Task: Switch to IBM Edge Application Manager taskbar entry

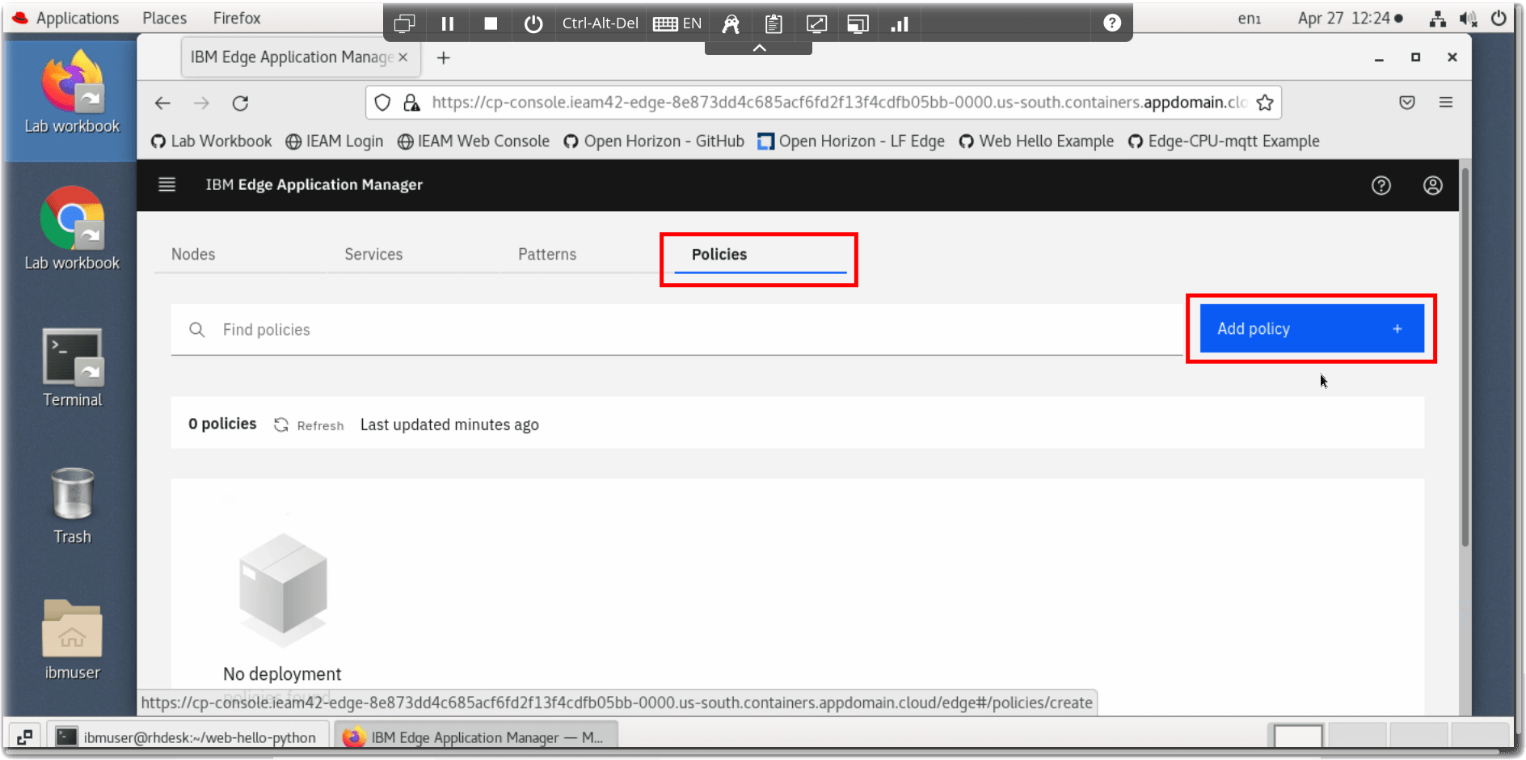Action: coord(477,737)
